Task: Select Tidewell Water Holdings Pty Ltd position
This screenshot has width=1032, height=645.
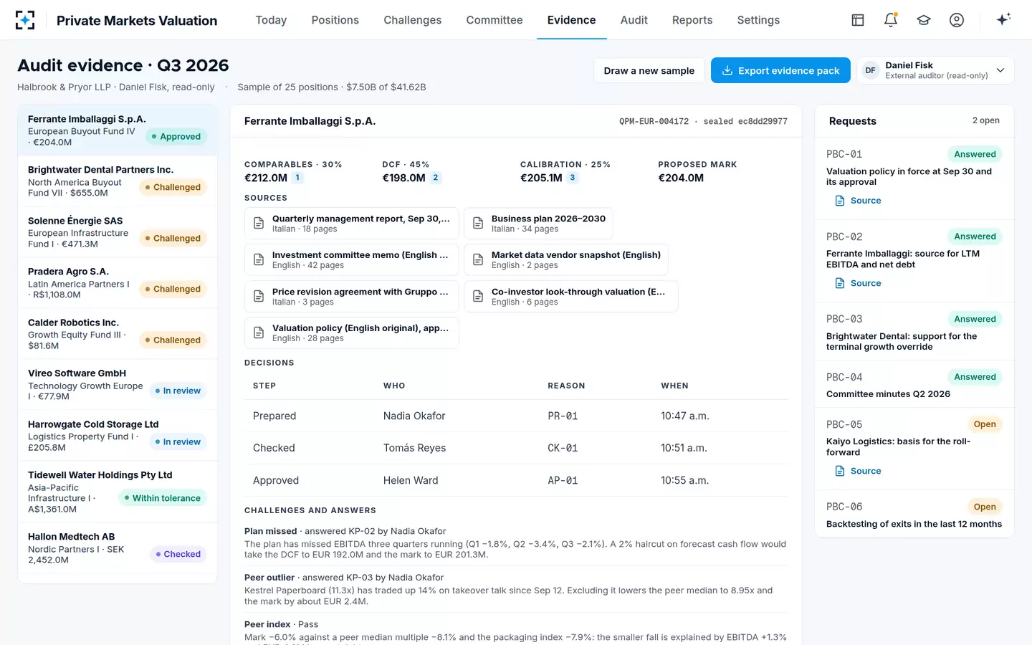Action: (118, 492)
